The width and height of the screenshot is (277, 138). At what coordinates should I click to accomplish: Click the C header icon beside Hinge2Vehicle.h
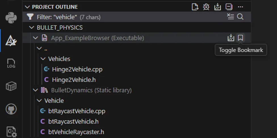tap(46, 80)
